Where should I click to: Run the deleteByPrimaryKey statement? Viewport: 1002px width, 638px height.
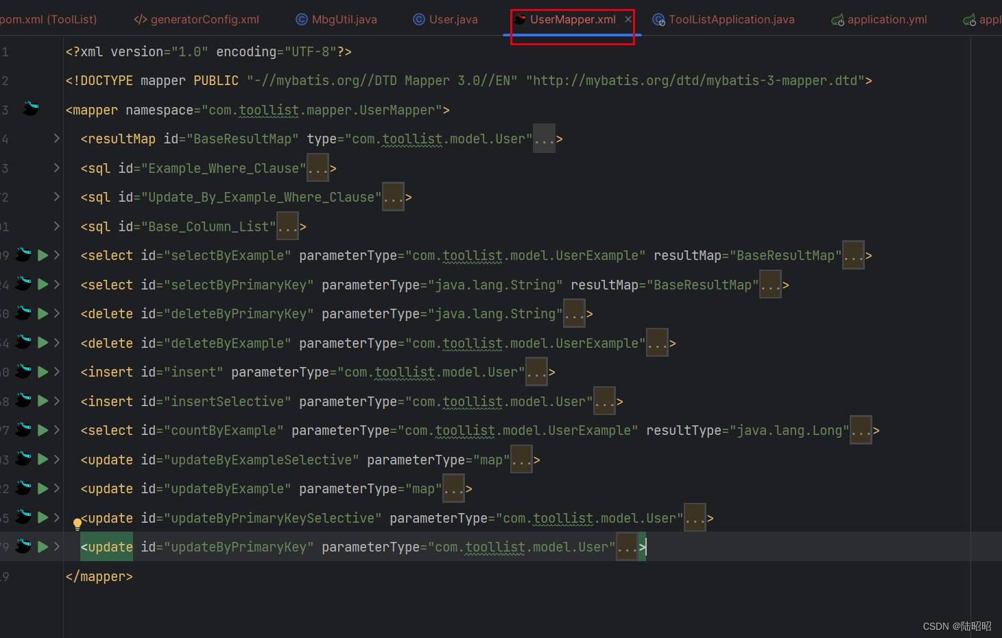[x=43, y=314]
